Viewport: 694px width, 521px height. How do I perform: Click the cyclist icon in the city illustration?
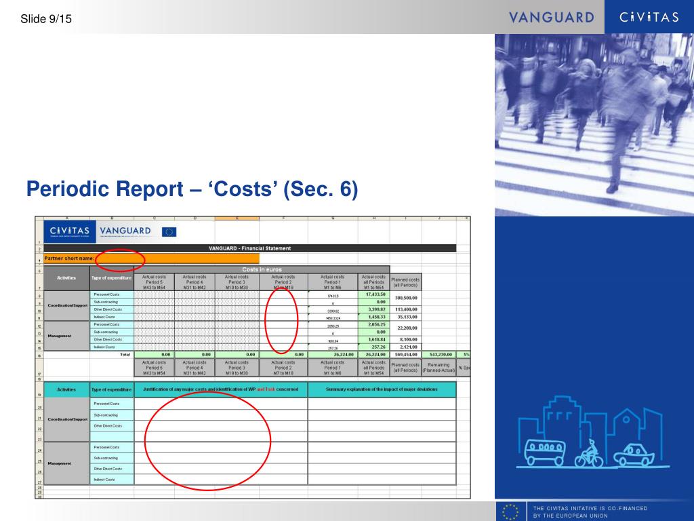tap(589, 454)
